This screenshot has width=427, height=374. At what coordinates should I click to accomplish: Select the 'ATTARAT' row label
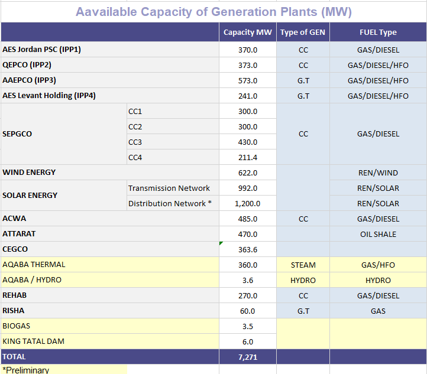click(x=110, y=234)
